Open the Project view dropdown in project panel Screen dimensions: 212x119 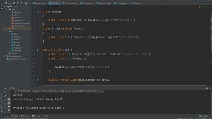point(8,3)
